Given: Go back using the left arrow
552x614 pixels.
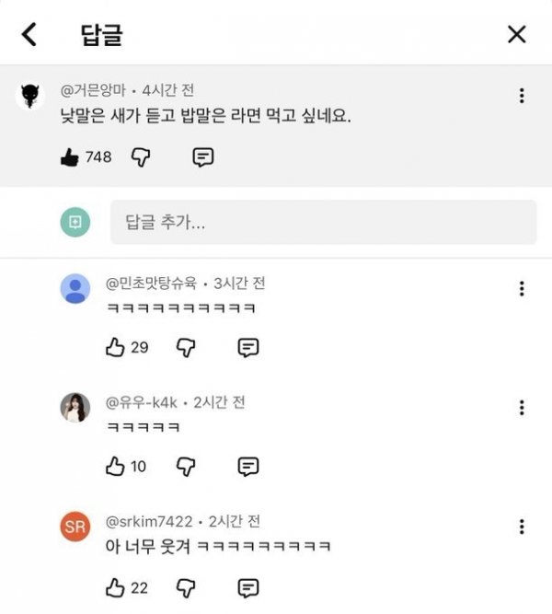Looking at the screenshot, I should [29, 35].
